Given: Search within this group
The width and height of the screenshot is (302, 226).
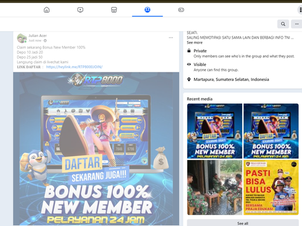Looking at the screenshot, I should tap(283, 24).
